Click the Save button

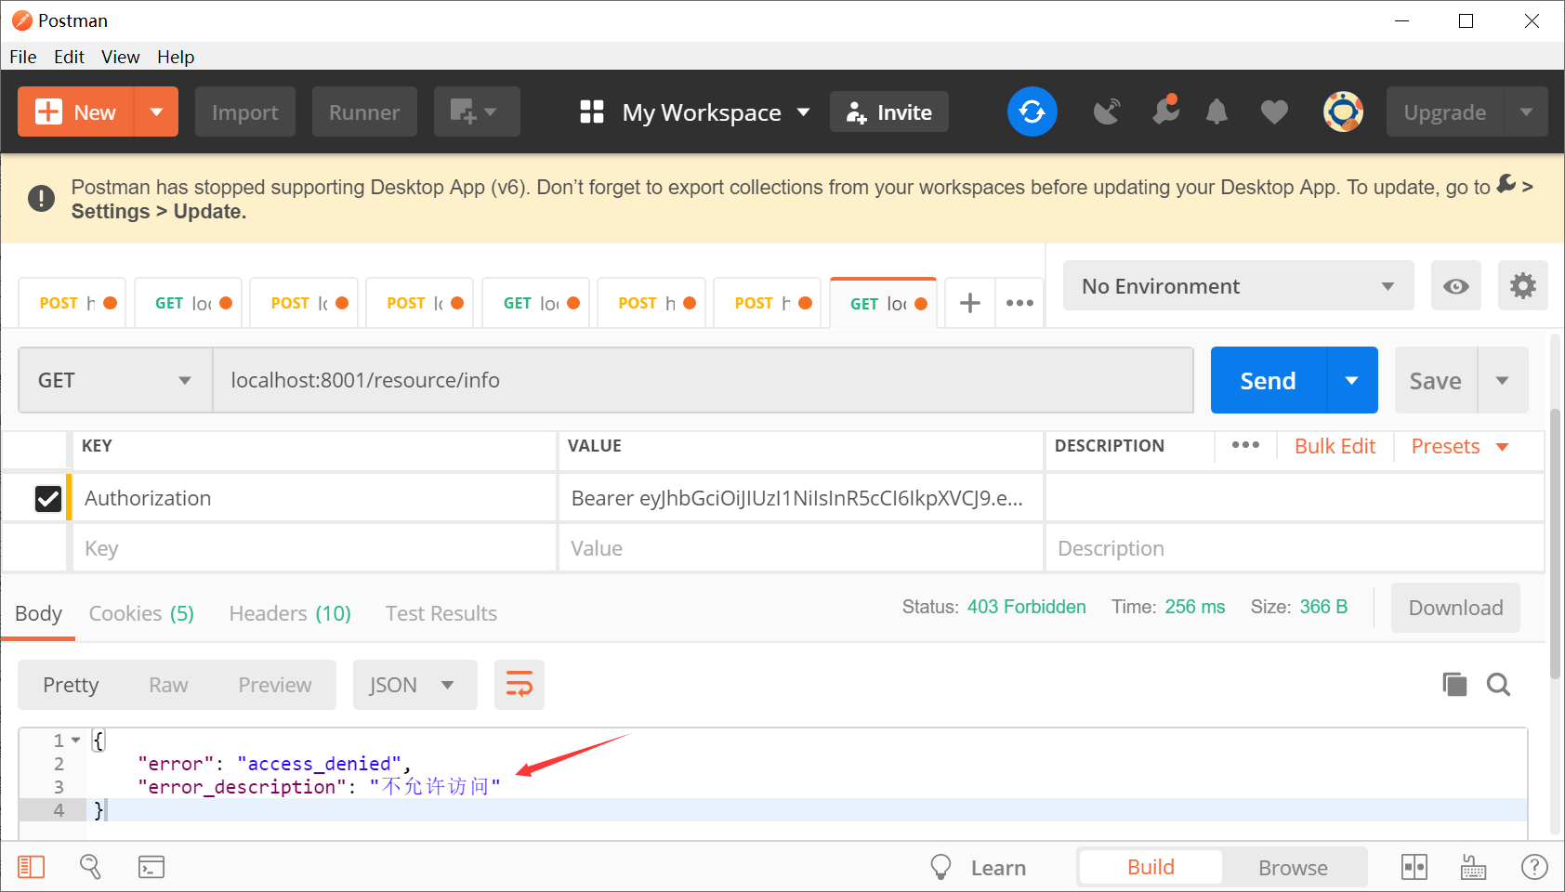coord(1435,380)
